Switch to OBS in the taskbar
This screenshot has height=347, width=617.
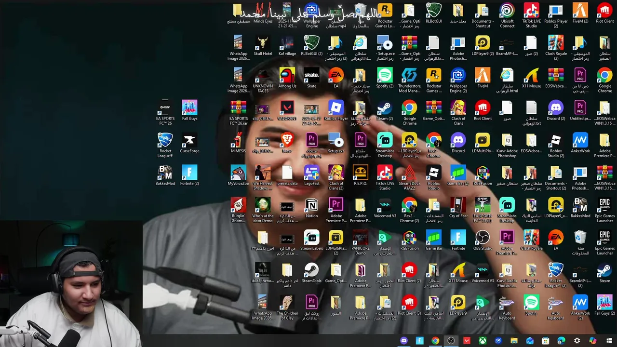tap(451, 341)
